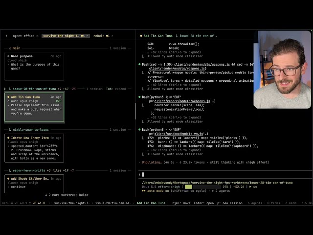The width and height of the screenshot is (313, 235).
Task: Close the nebula tab
Action: click(x=112, y=36)
